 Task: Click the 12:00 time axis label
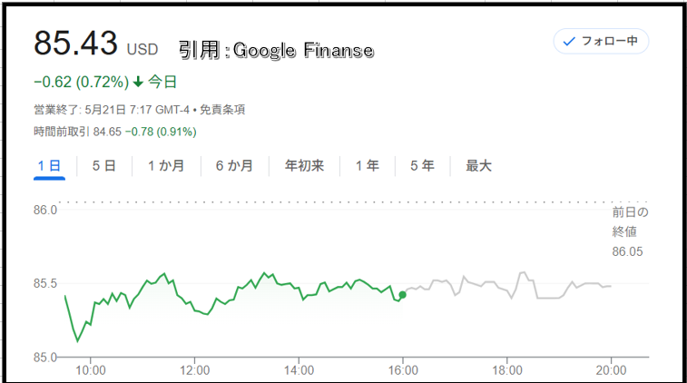pyautogui.click(x=194, y=370)
